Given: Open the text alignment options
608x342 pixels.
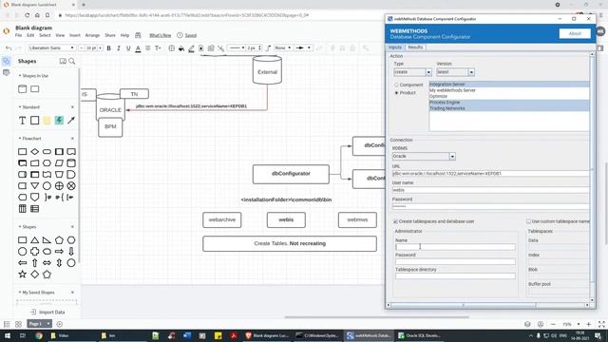Looking at the screenshot, I should pos(148,48).
